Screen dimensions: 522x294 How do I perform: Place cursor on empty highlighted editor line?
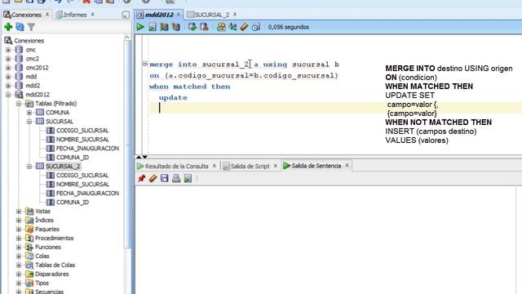(335, 108)
